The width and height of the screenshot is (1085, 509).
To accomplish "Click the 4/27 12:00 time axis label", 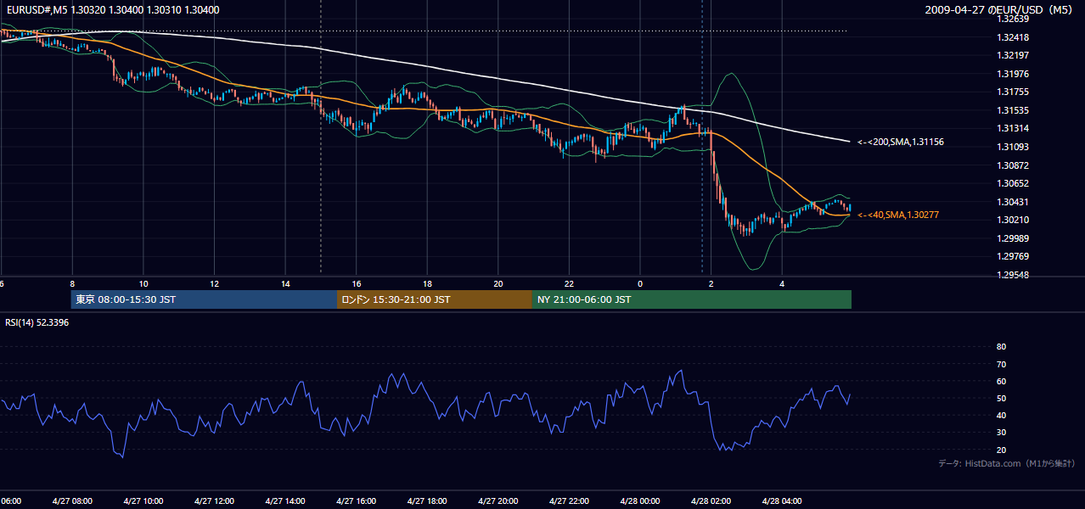I will 214,501.
